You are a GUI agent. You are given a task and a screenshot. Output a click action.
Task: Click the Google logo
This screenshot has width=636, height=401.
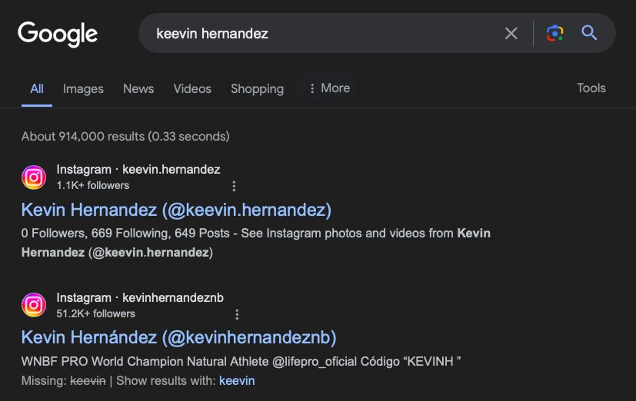click(58, 34)
